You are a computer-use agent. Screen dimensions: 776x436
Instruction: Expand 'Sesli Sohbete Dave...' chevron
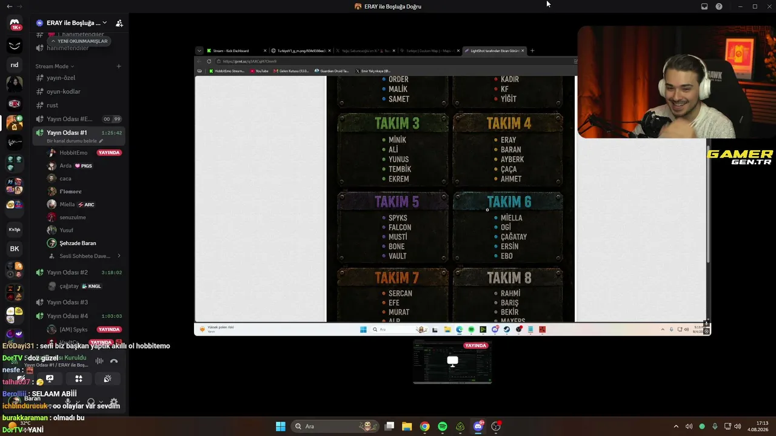(119, 256)
